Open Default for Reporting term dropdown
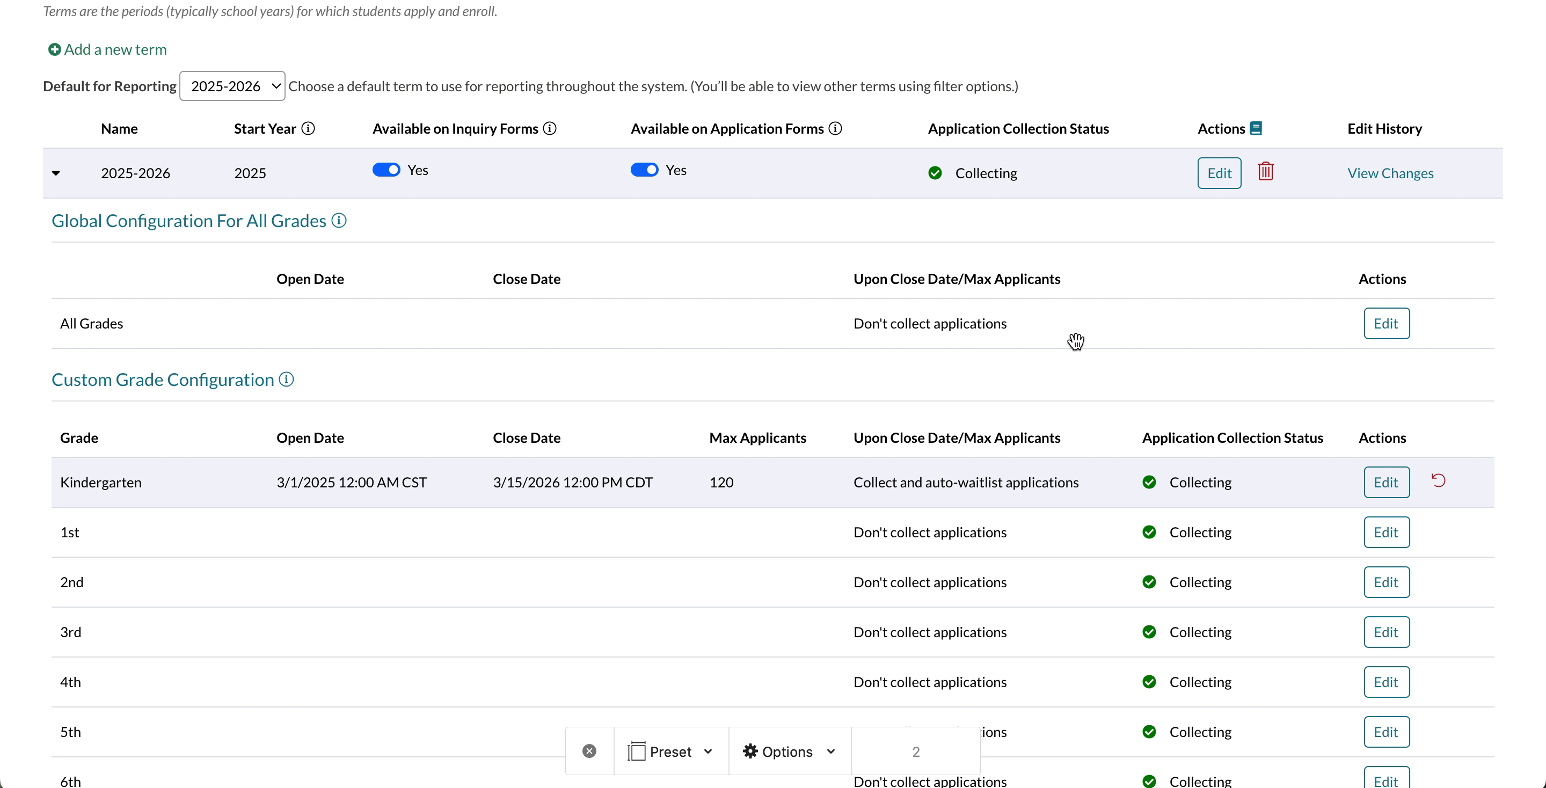The width and height of the screenshot is (1546, 788). click(x=232, y=86)
